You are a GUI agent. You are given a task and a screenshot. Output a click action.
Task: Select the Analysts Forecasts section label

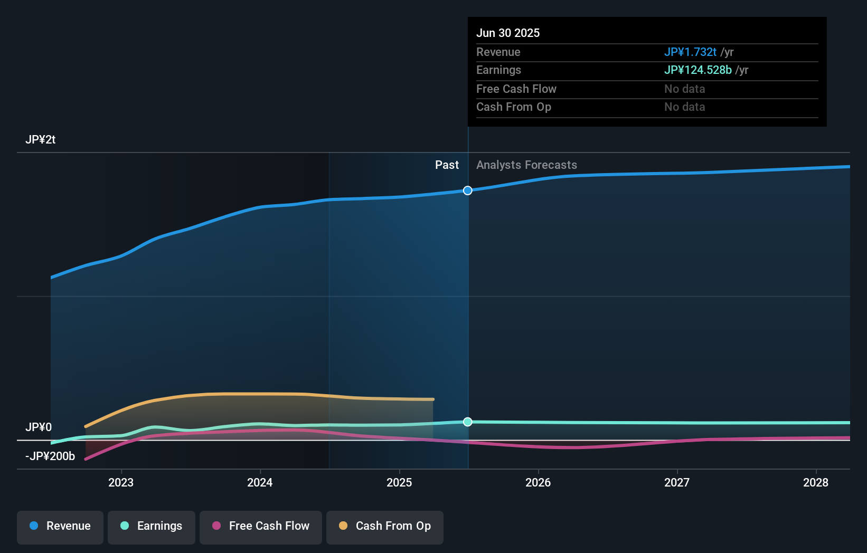coord(526,165)
